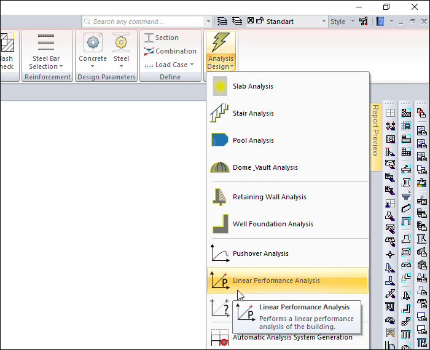
Task: Click the Slab Analysis icon in the menu
Action: click(220, 86)
